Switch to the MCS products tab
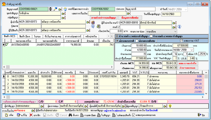This screenshot has width=211, height=120. point(10,36)
